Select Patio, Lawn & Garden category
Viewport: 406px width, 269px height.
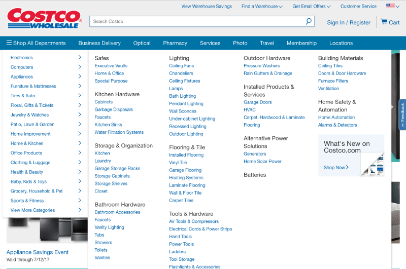point(32,124)
